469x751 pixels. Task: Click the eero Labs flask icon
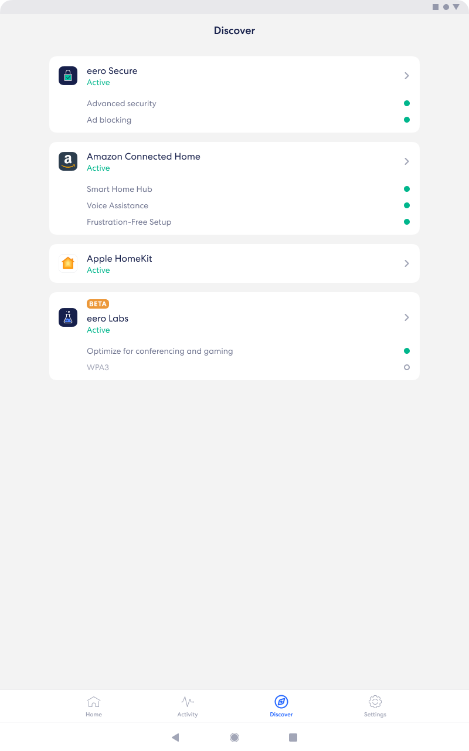[67, 317]
